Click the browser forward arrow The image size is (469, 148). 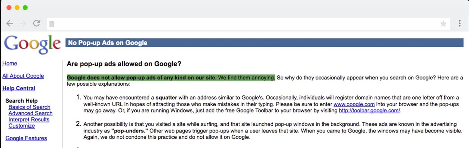click(23, 23)
